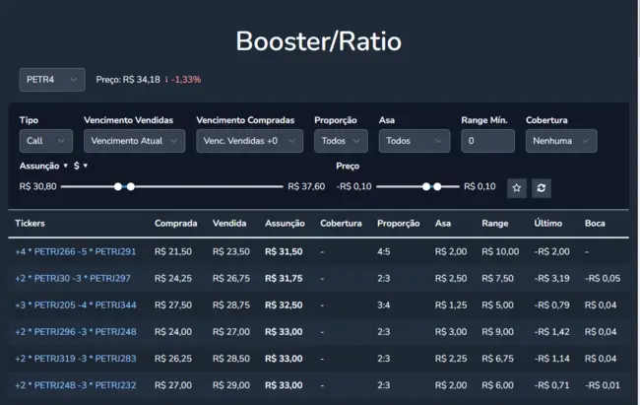The width and height of the screenshot is (640, 405).
Task: Open the Asa Todos dropdown
Action: [x=414, y=141]
